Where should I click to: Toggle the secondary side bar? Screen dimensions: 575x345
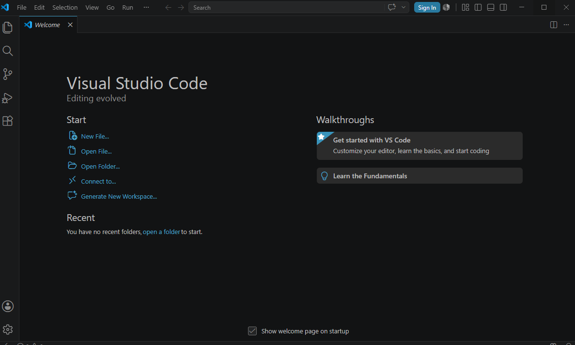(503, 7)
